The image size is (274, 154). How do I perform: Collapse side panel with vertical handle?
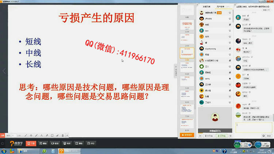(176, 71)
